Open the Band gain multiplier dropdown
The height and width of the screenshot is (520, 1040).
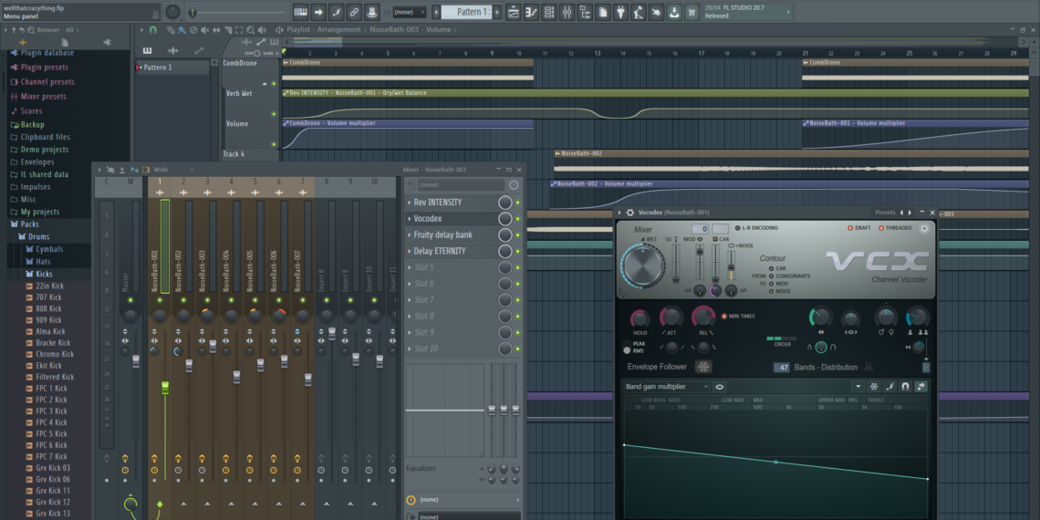coord(666,387)
